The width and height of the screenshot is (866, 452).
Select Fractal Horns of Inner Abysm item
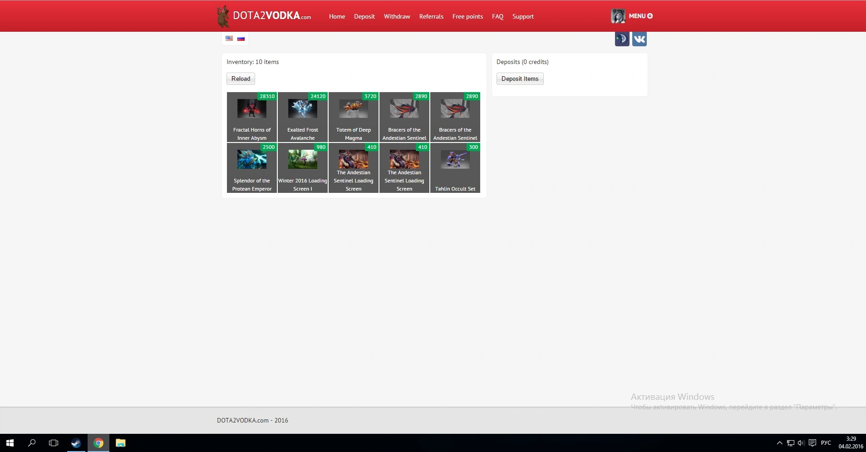pyautogui.click(x=252, y=117)
